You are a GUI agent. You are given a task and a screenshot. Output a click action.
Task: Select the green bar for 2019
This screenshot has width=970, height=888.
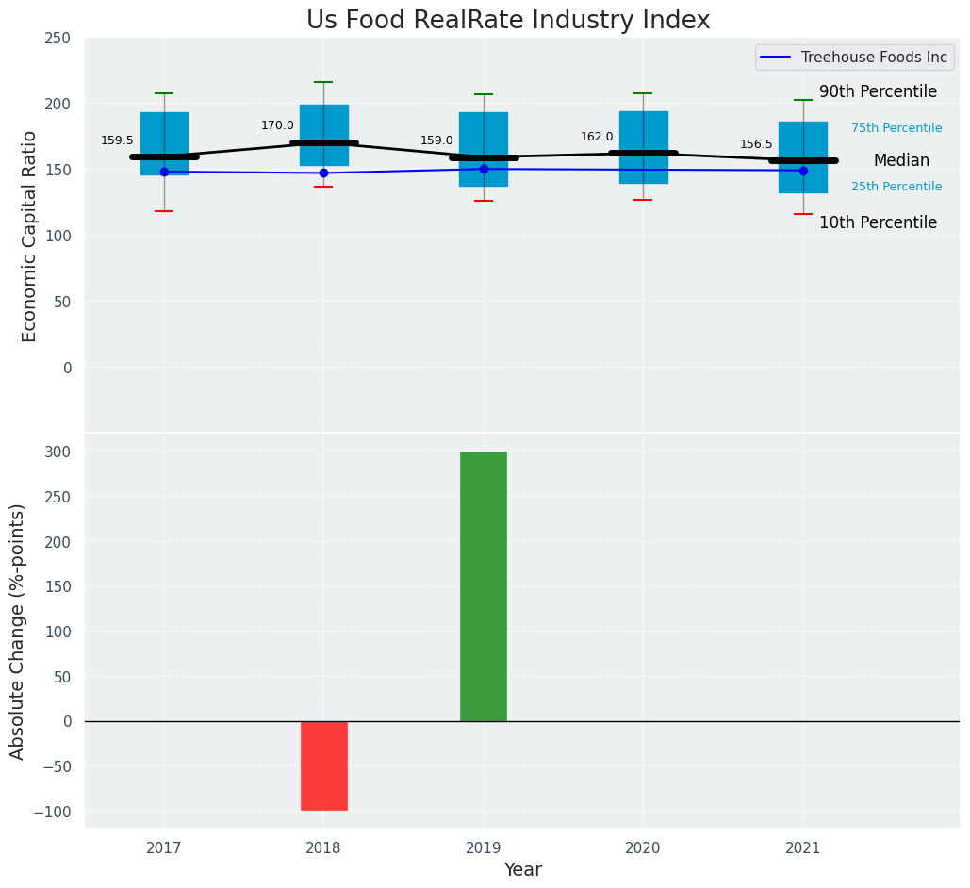coord(484,585)
